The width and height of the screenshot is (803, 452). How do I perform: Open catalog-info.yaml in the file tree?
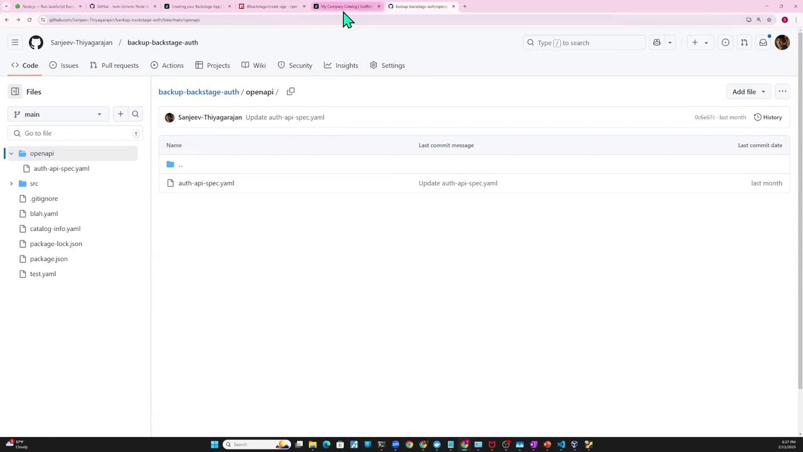pyautogui.click(x=55, y=229)
